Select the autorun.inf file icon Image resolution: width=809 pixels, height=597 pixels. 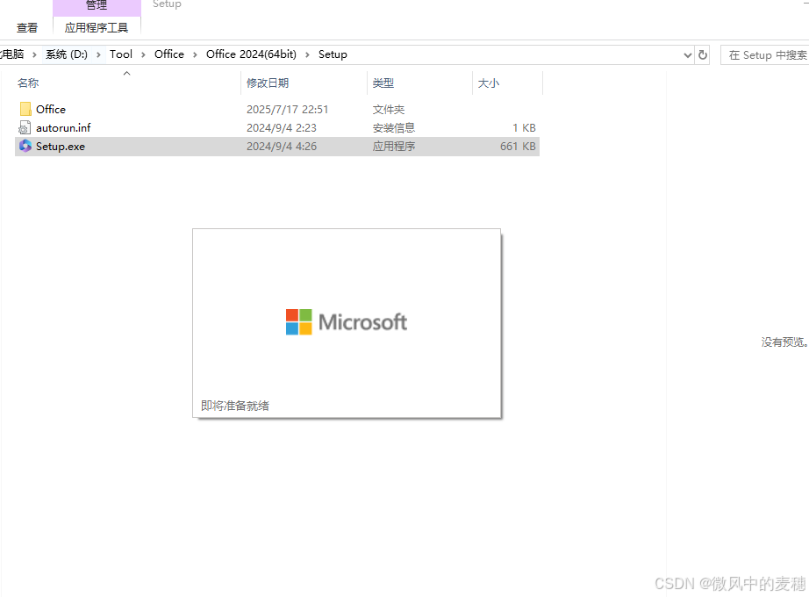(25, 127)
